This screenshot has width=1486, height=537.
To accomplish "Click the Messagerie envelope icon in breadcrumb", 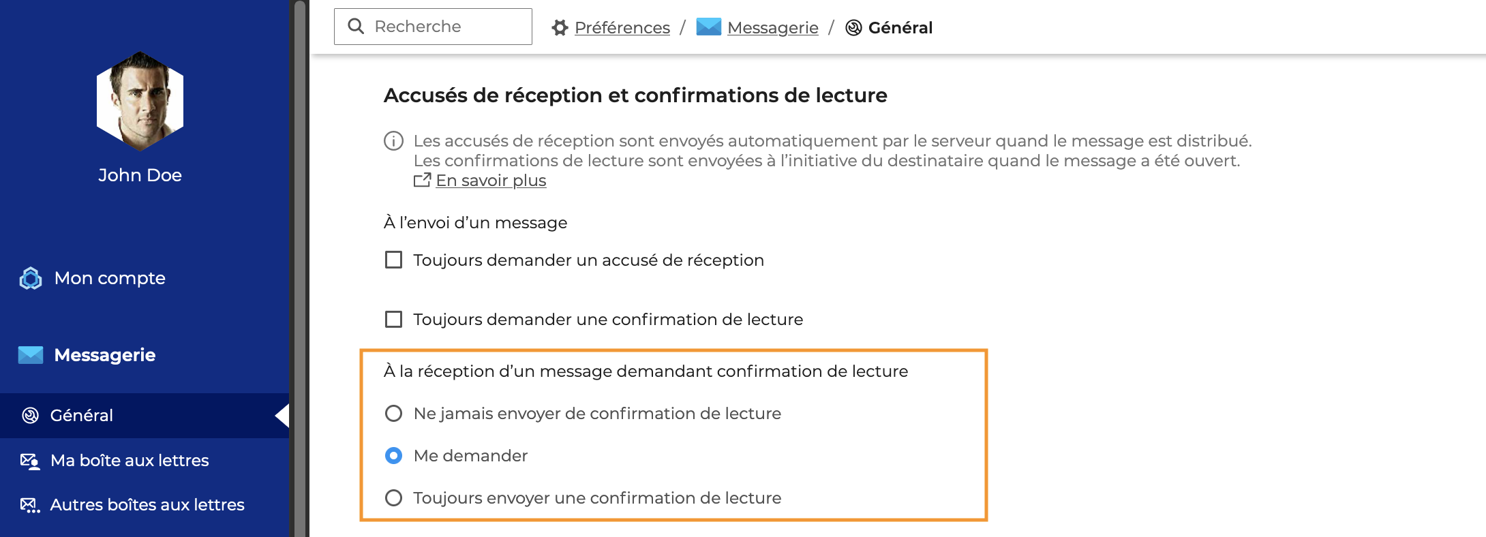I will pyautogui.click(x=708, y=27).
